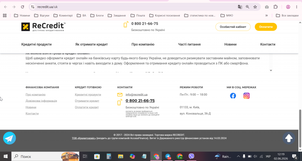This screenshot has height=161, width=302.
Task: Open the Про компанію nav item
Action: [x=143, y=44]
